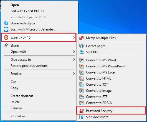This screenshot has height=122, width=147.
Task: Expand the Send to submenu arrow
Action: coord(74,74)
